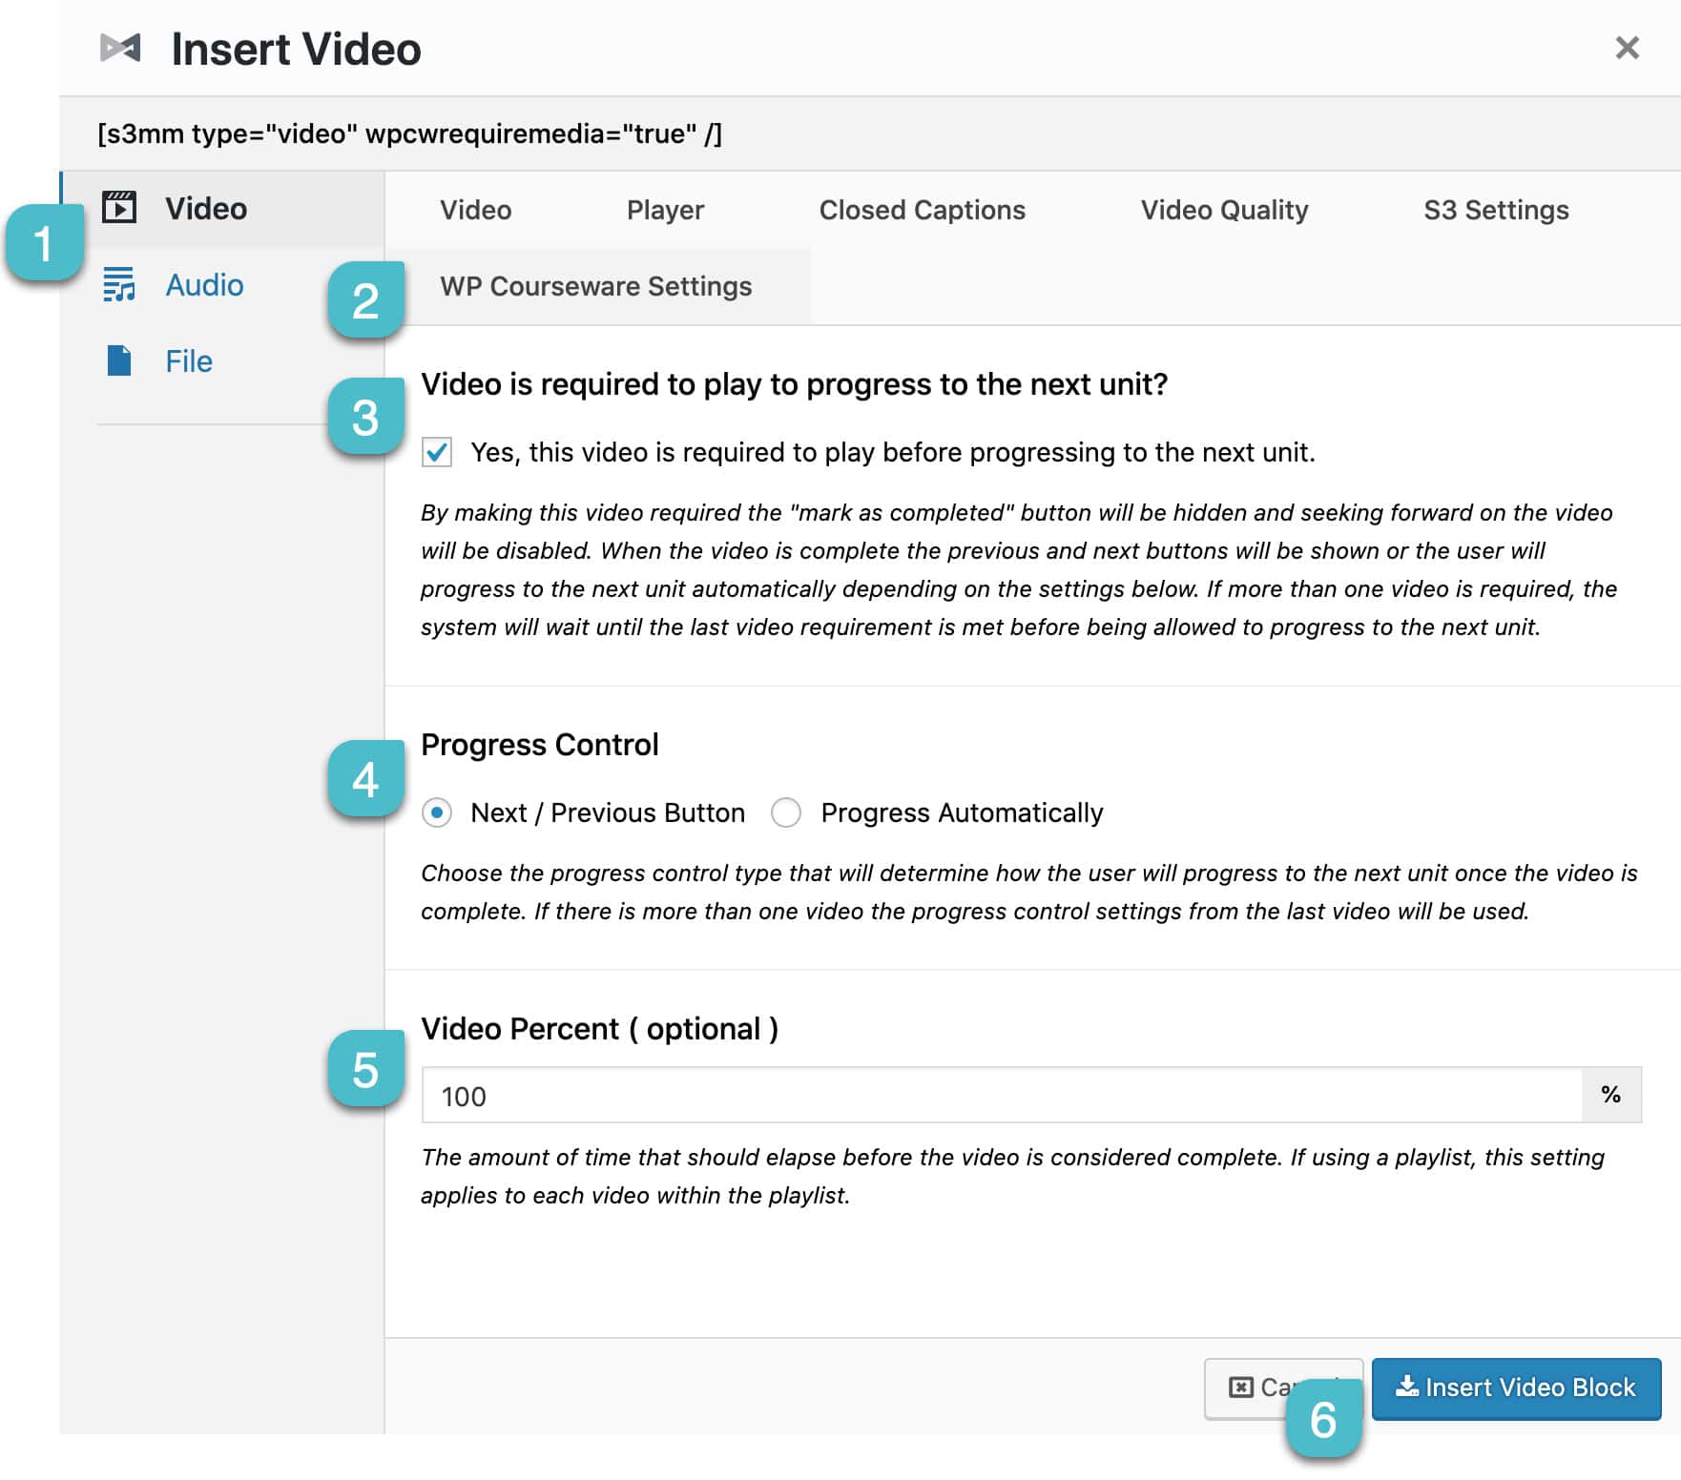Choose the Progress Automatically radio option

tap(786, 812)
